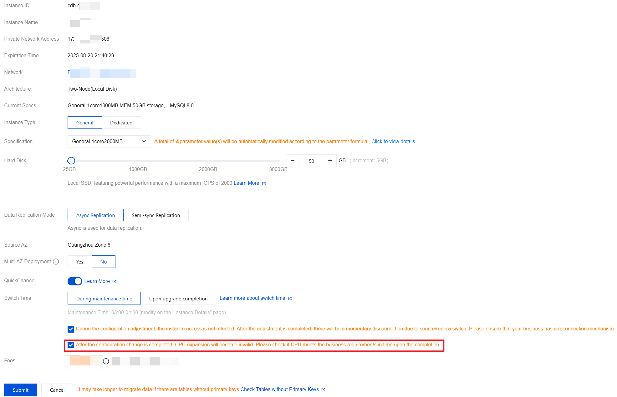Select Dedicated instance type
617x397 pixels.
click(x=121, y=123)
